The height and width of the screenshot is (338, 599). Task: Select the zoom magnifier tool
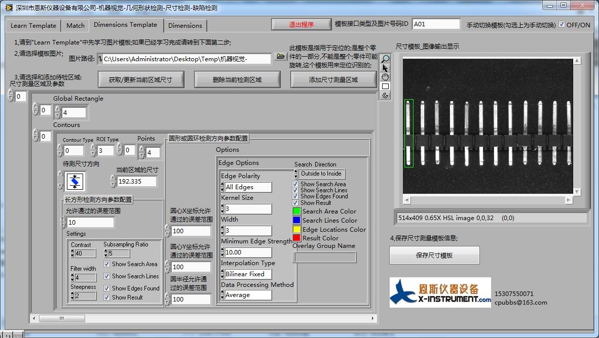(x=385, y=59)
